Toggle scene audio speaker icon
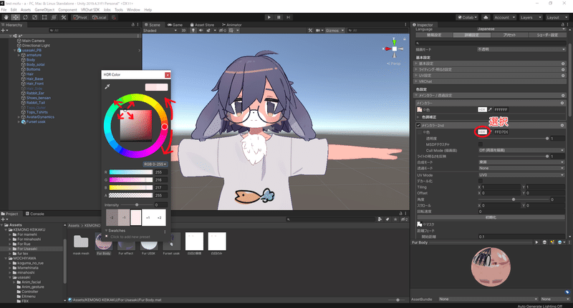Image resolution: width=573 pixels, height=308 pixels. [201, 31]
